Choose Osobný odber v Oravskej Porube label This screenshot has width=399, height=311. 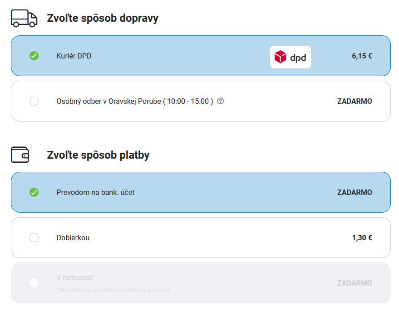tap(135, 102)
